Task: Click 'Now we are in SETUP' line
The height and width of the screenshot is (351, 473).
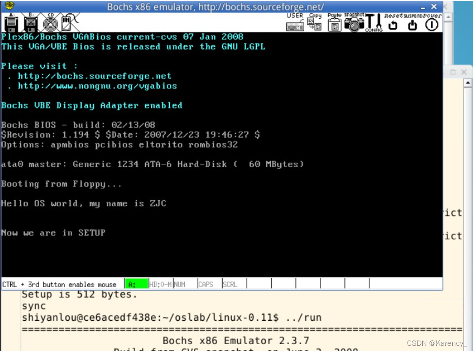Action: 53,233
